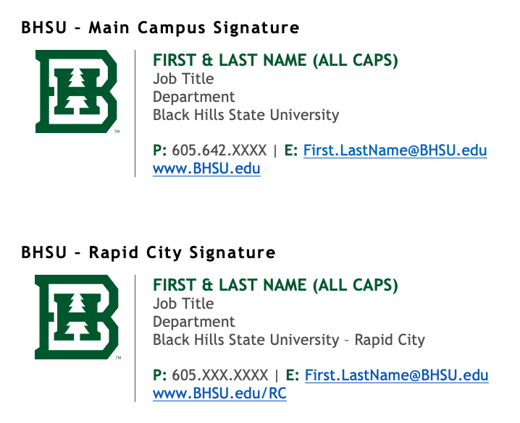Click the TM mark beside the Main Campus logo

click(117, 132)
